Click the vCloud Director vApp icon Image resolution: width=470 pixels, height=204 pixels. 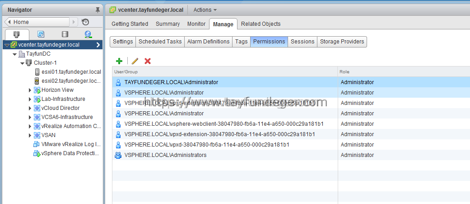(x=37, y=108)
